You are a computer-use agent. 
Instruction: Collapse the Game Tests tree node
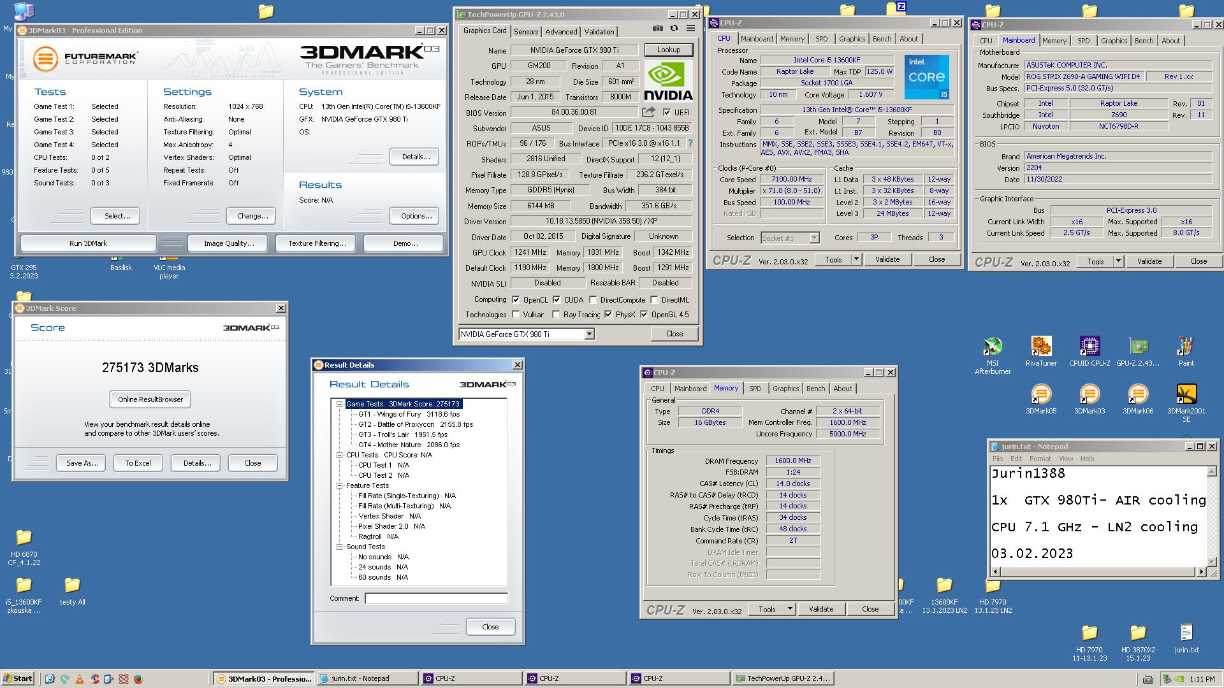340,404
